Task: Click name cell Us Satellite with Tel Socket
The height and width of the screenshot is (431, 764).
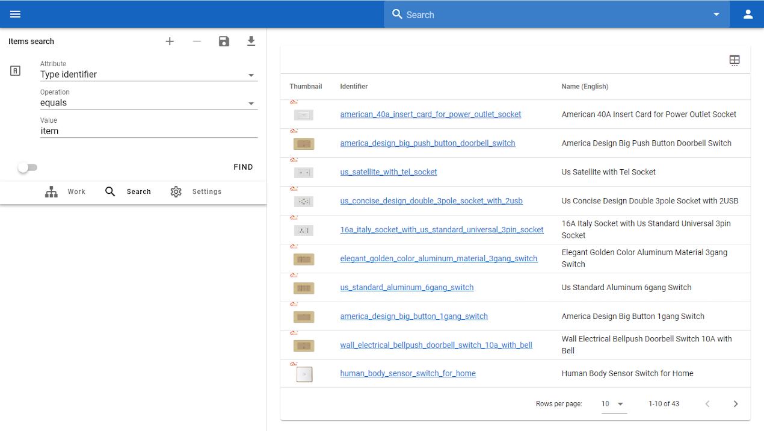Action: coord(609,172)
